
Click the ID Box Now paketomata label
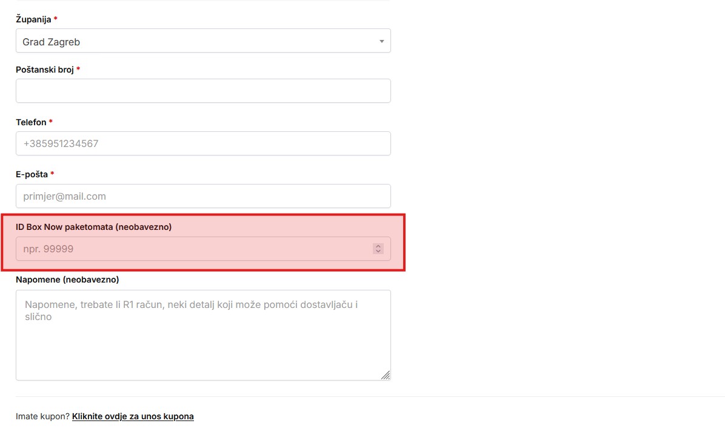(x=93, y=227)
